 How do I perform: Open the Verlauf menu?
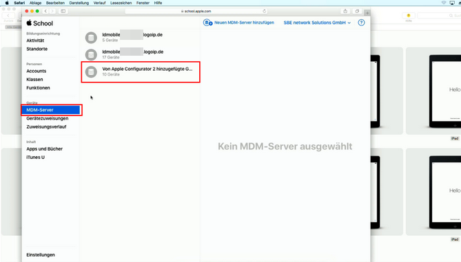point(99,3)
